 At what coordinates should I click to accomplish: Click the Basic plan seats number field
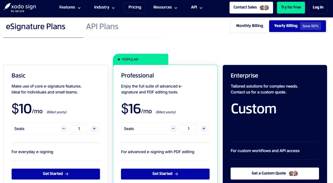coord(79,129)
